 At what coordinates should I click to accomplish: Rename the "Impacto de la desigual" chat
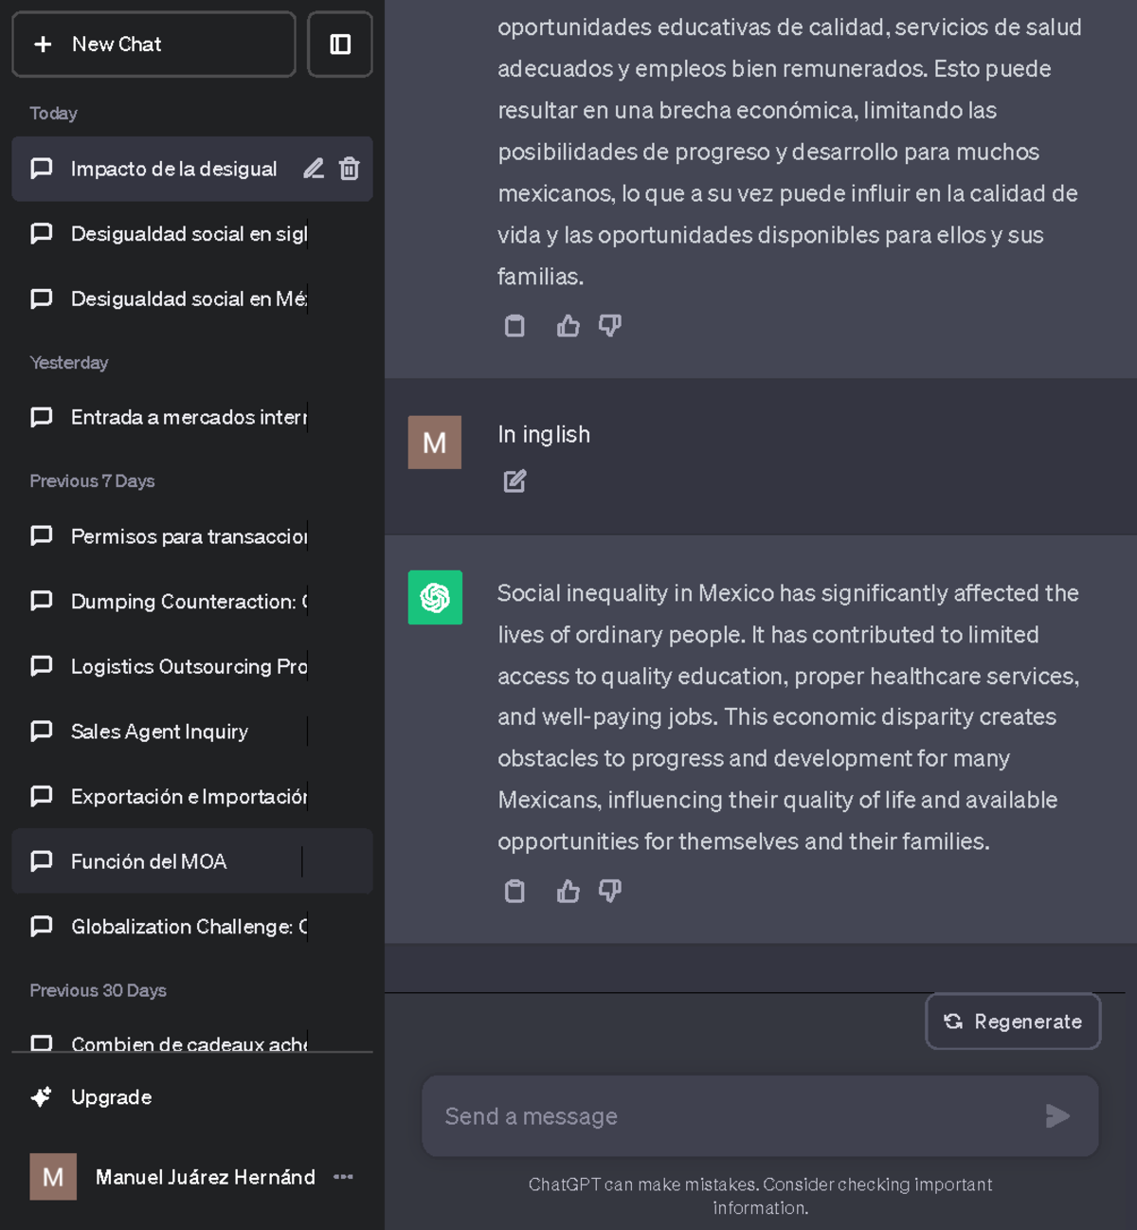tap(313, 169)
